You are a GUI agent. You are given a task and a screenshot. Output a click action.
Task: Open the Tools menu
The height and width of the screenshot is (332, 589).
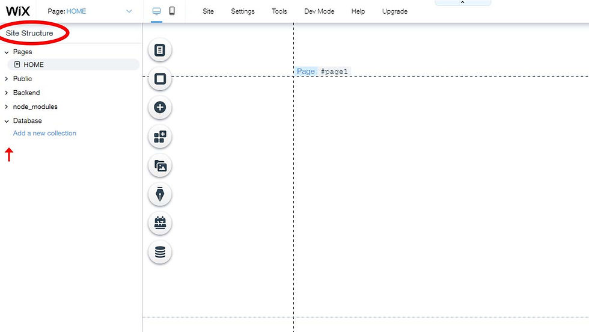(279, 11)
